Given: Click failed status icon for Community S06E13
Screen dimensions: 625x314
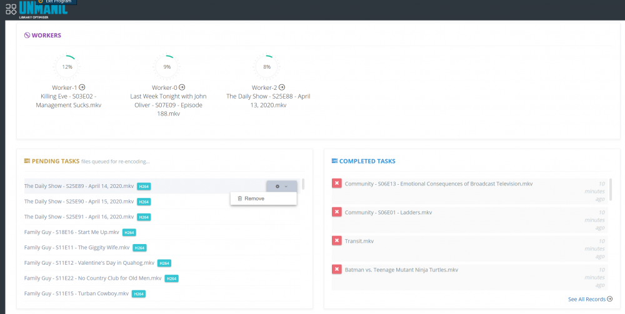Looking at the screenshot, I should point(337,184).
